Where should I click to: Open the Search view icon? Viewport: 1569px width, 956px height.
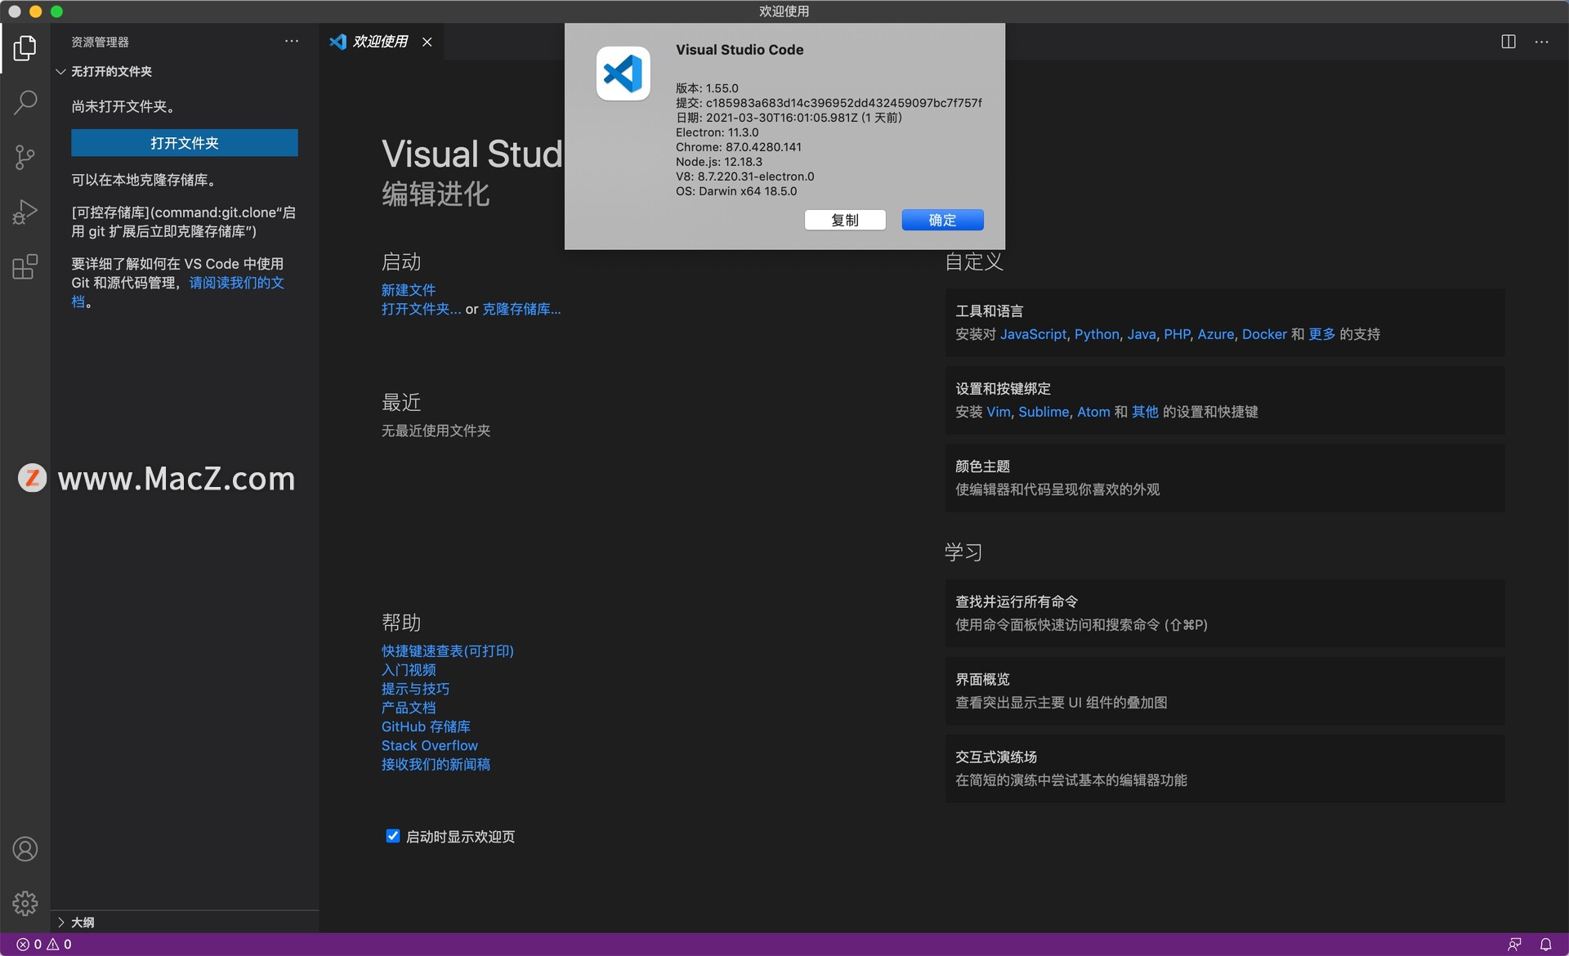pyautogui.click(x=25, y=102)
